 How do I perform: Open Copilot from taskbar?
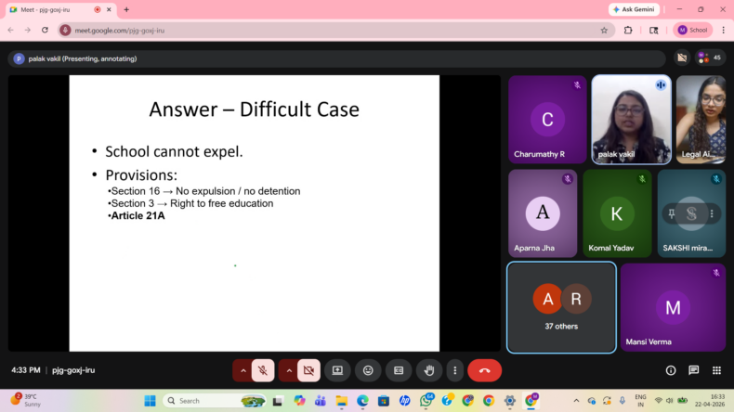[299, 401]
